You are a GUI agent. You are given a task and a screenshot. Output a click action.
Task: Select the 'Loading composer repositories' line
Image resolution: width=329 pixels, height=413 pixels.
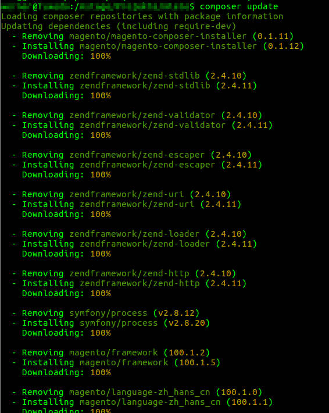[x=142, y=16]
